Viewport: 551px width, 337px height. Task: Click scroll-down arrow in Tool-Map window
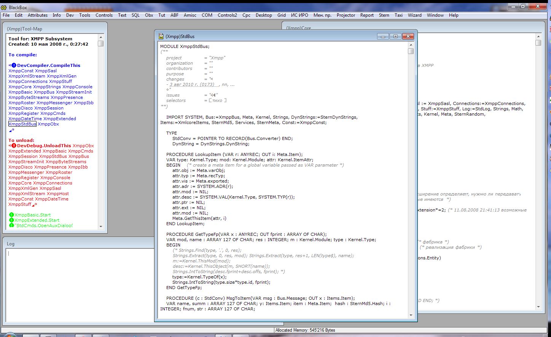tap(101, 226)
